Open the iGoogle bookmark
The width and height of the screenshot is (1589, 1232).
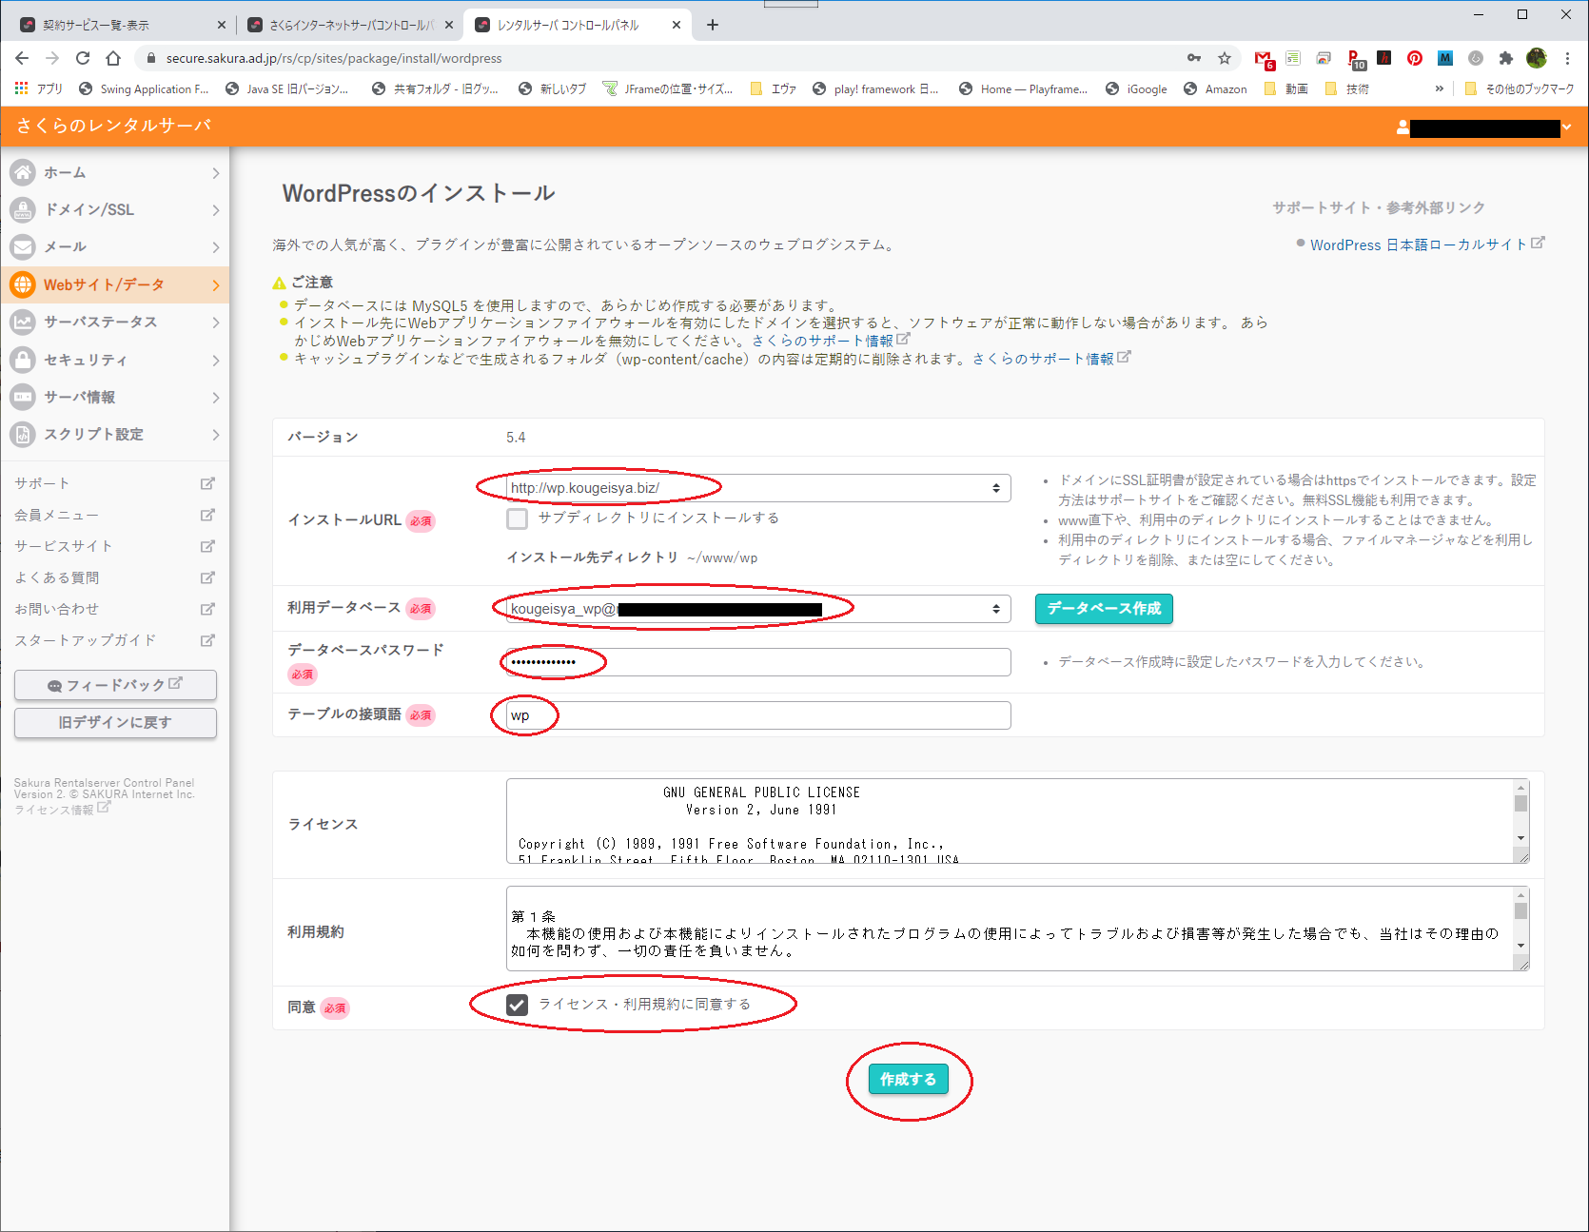point(1136,88)
